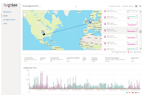This screenshot has height=95, width=142.
Task: Click the SpotSee logo
Action: coord(11,5)
